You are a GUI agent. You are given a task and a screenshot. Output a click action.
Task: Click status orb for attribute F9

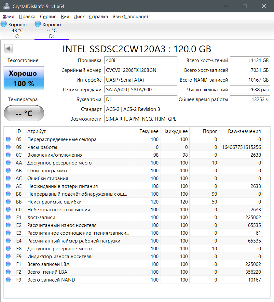(x=8, y=280)
